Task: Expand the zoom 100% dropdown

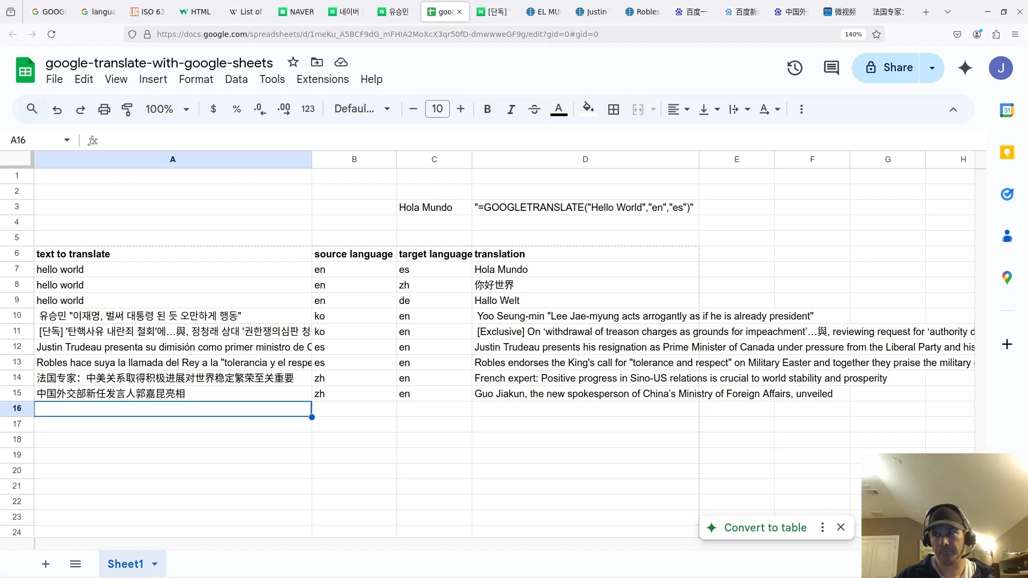Action: click(x=168, y=109)
